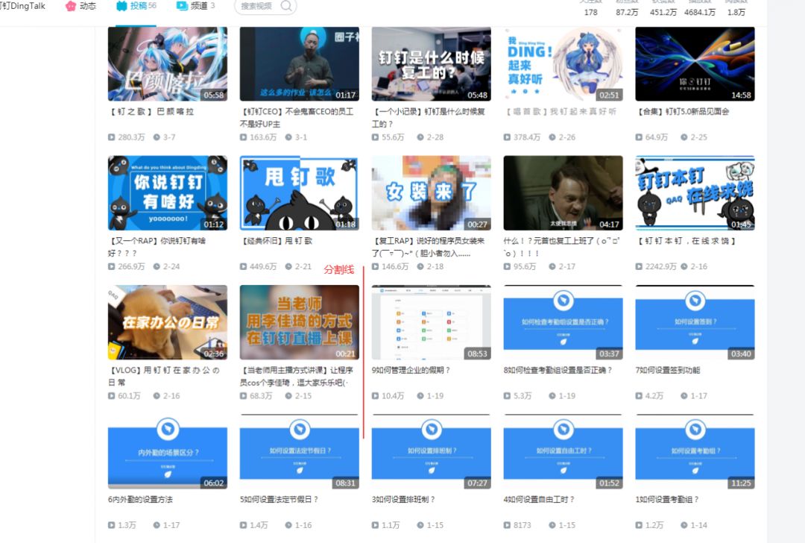The width and height of the screenshot is (805, 543).
Task: Click title 【合集】钉钉5.0新品见面会
Action: 683,111
